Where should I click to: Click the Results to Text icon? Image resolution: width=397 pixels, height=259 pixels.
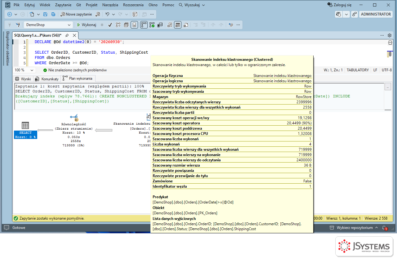170,25
